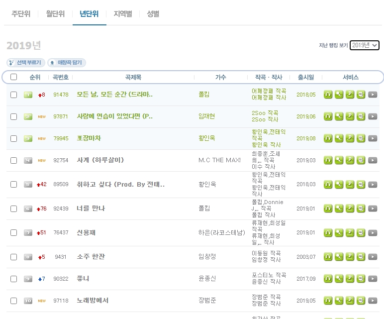Click microphone sing icon for 모든 날, 모든 순간

tap(339, 95)
